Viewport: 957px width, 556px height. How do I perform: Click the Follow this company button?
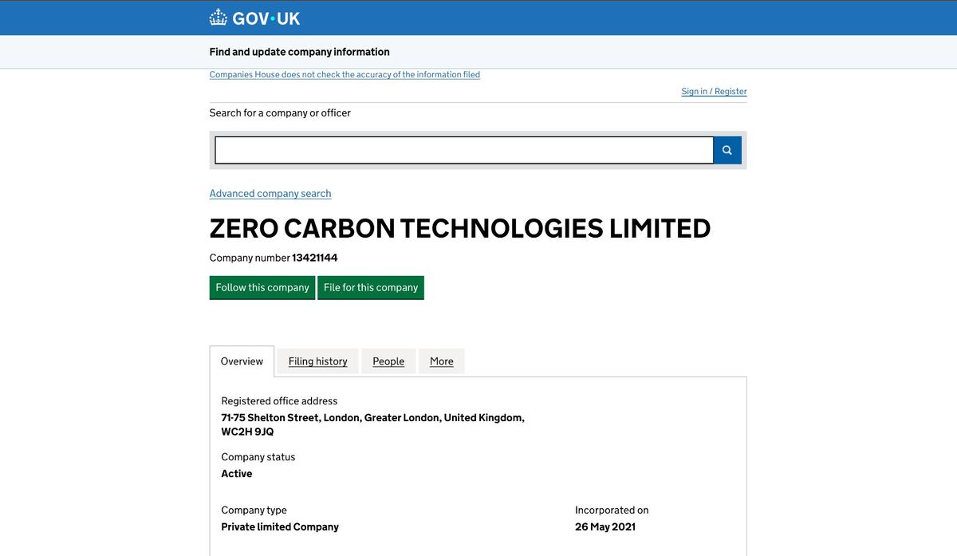pos(262,287)
